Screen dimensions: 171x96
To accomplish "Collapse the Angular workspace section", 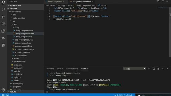I will point(25,8).
